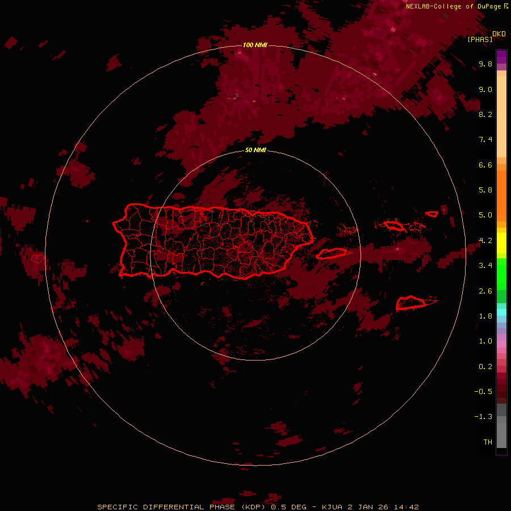Viewport: 511px width, 511px height.
Task: Click the 5.8 value on color scale
Action: tap(485, 190)
